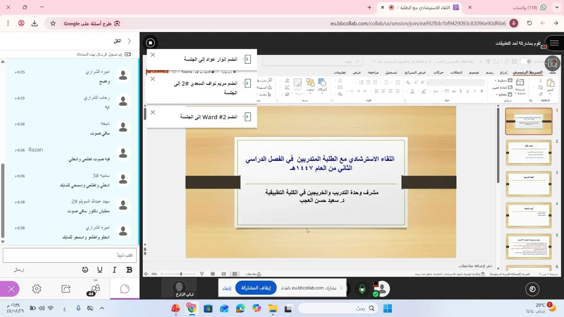
Task: Open Collaborate My Settings gear
Action: [x=37, y=289]
